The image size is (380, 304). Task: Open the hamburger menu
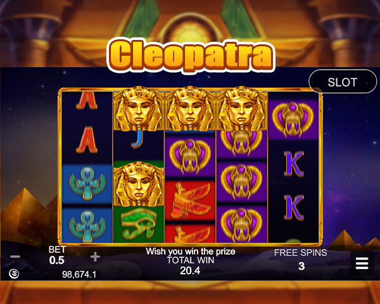[362, 263]
